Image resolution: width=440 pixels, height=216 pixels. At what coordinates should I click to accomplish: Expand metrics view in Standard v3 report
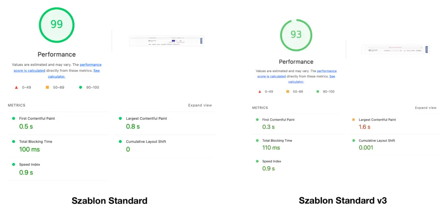(x=425, y=108)
